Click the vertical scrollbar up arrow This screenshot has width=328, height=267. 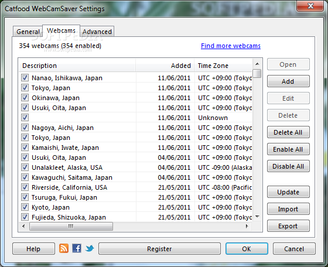click(257, 64)
